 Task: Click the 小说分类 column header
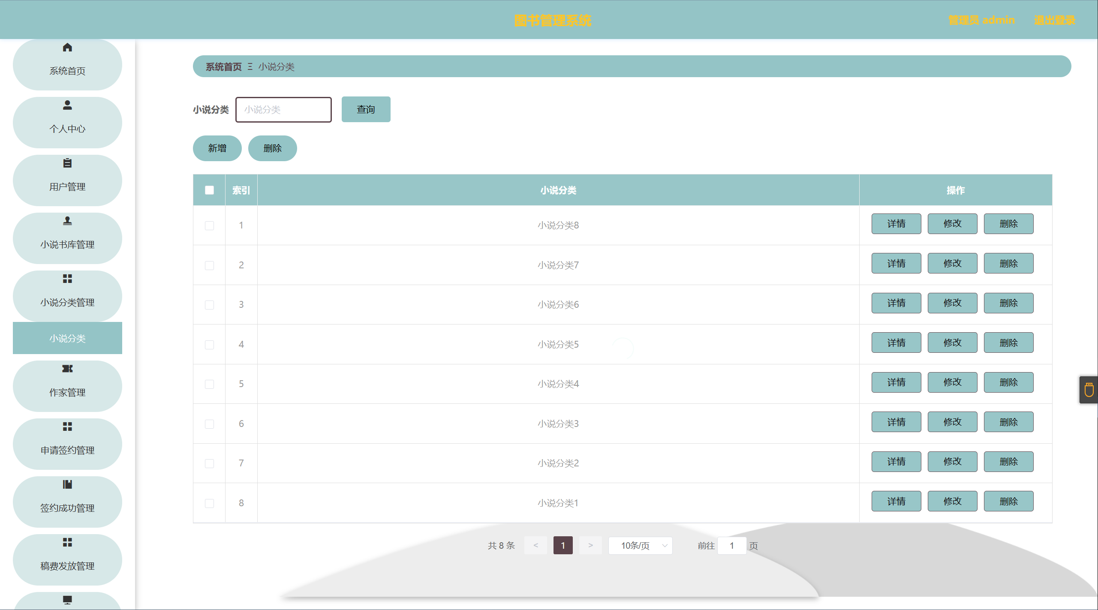[x=558, y=190]
